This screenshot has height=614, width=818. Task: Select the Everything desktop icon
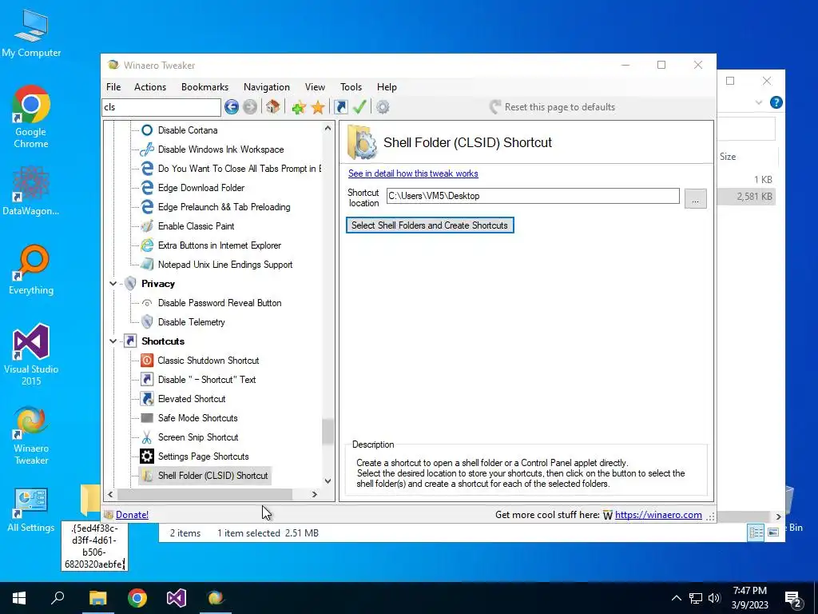click(31, 270)
